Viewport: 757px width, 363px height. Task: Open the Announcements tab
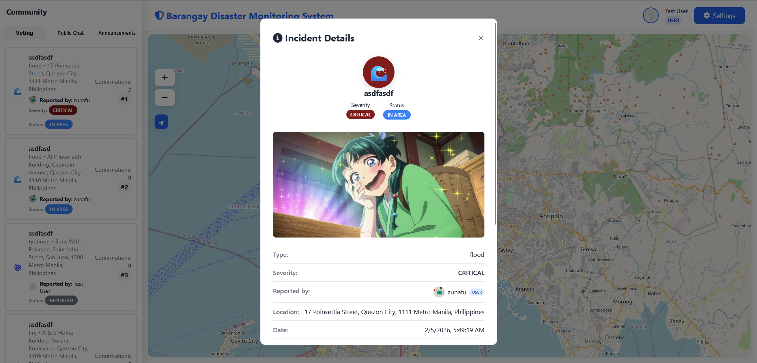117,33
